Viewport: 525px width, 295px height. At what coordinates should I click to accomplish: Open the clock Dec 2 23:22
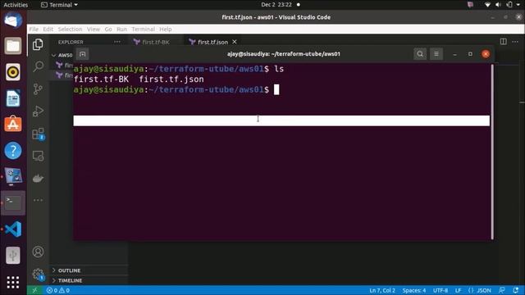coord(276,5)
